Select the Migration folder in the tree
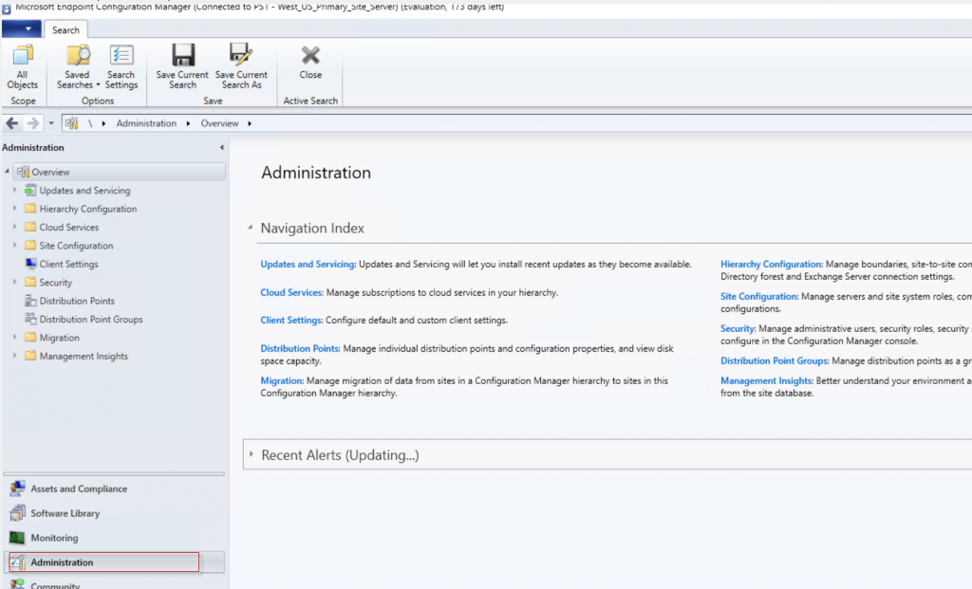The height and width of the screenshot is (589, 972). 59,338
